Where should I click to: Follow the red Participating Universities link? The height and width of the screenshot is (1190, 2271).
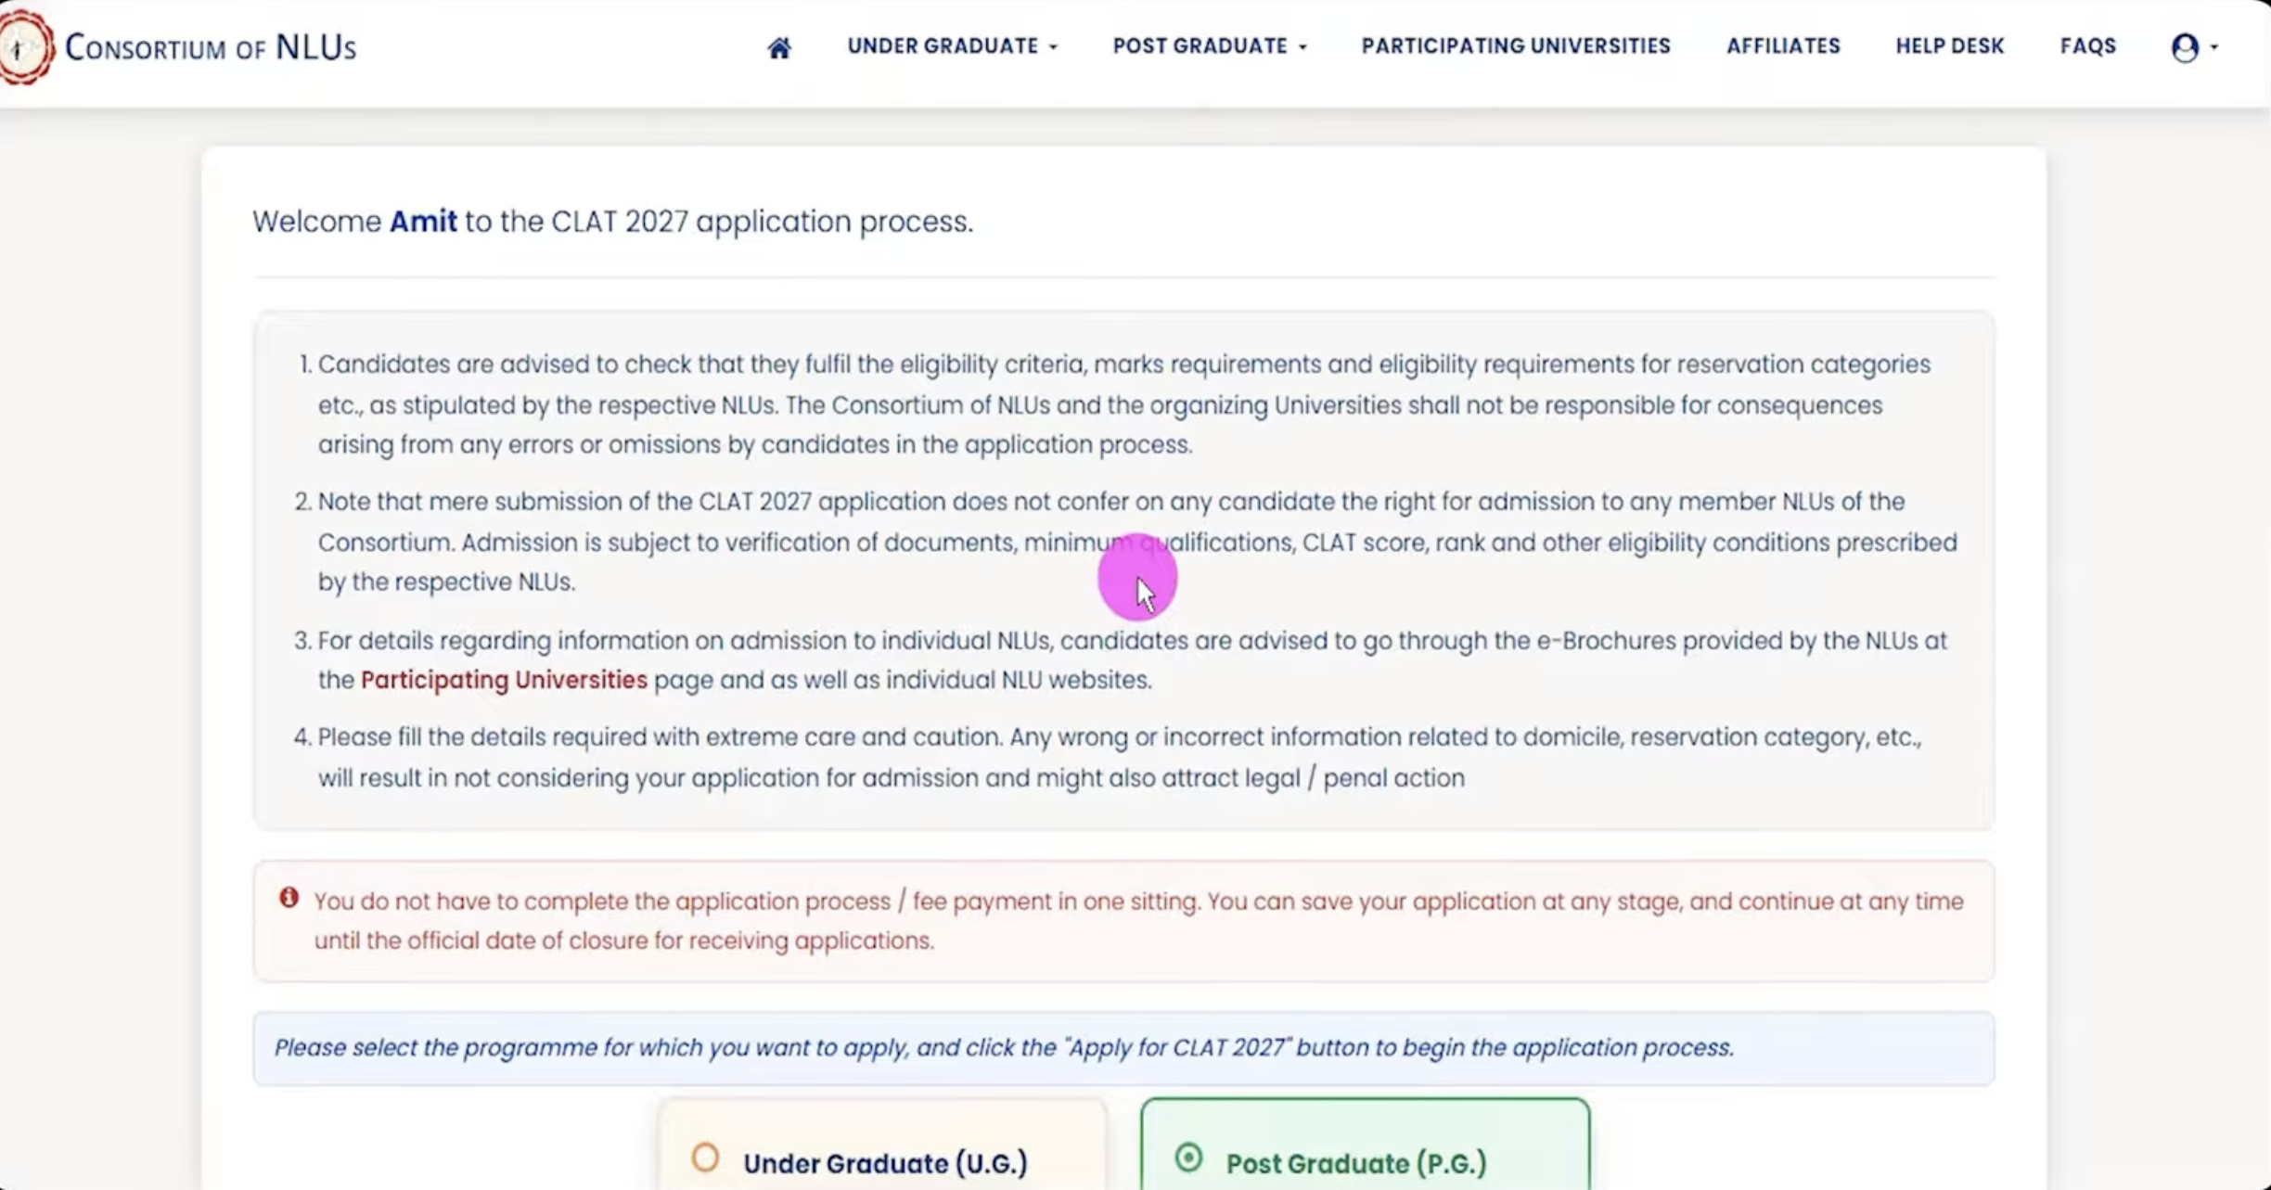504,680
